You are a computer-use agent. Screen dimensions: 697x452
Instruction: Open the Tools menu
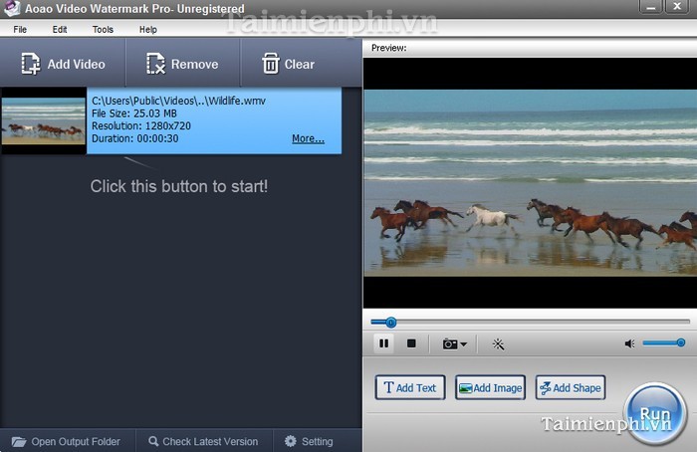point(103,29)
